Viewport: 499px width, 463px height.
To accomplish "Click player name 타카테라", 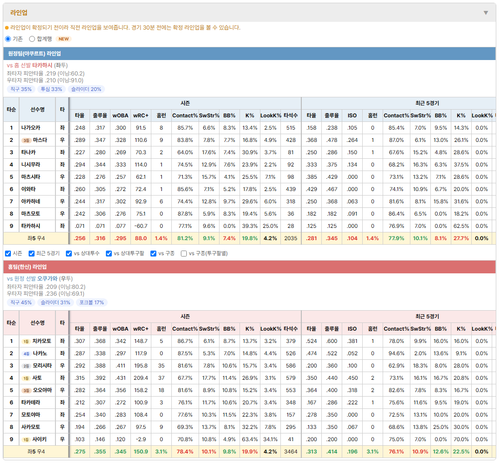I will [x=31, y=403].
